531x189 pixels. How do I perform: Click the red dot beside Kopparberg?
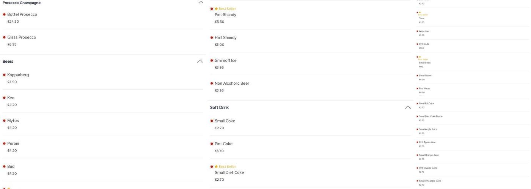point(4,75)
